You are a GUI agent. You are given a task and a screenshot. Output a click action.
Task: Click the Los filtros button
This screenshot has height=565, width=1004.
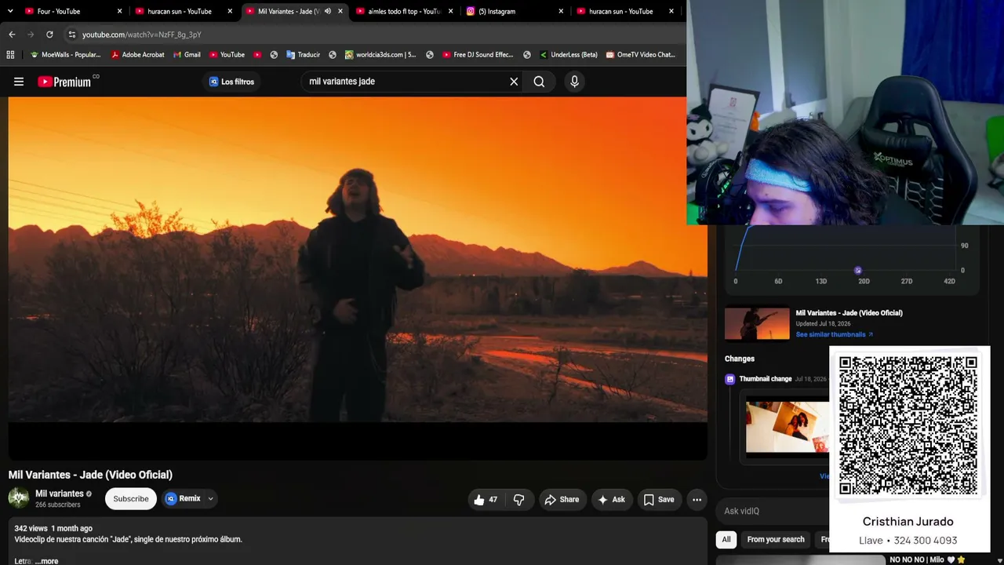(231, 82)
